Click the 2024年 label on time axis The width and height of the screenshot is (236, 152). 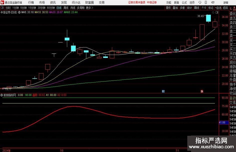tap(6, 151)
